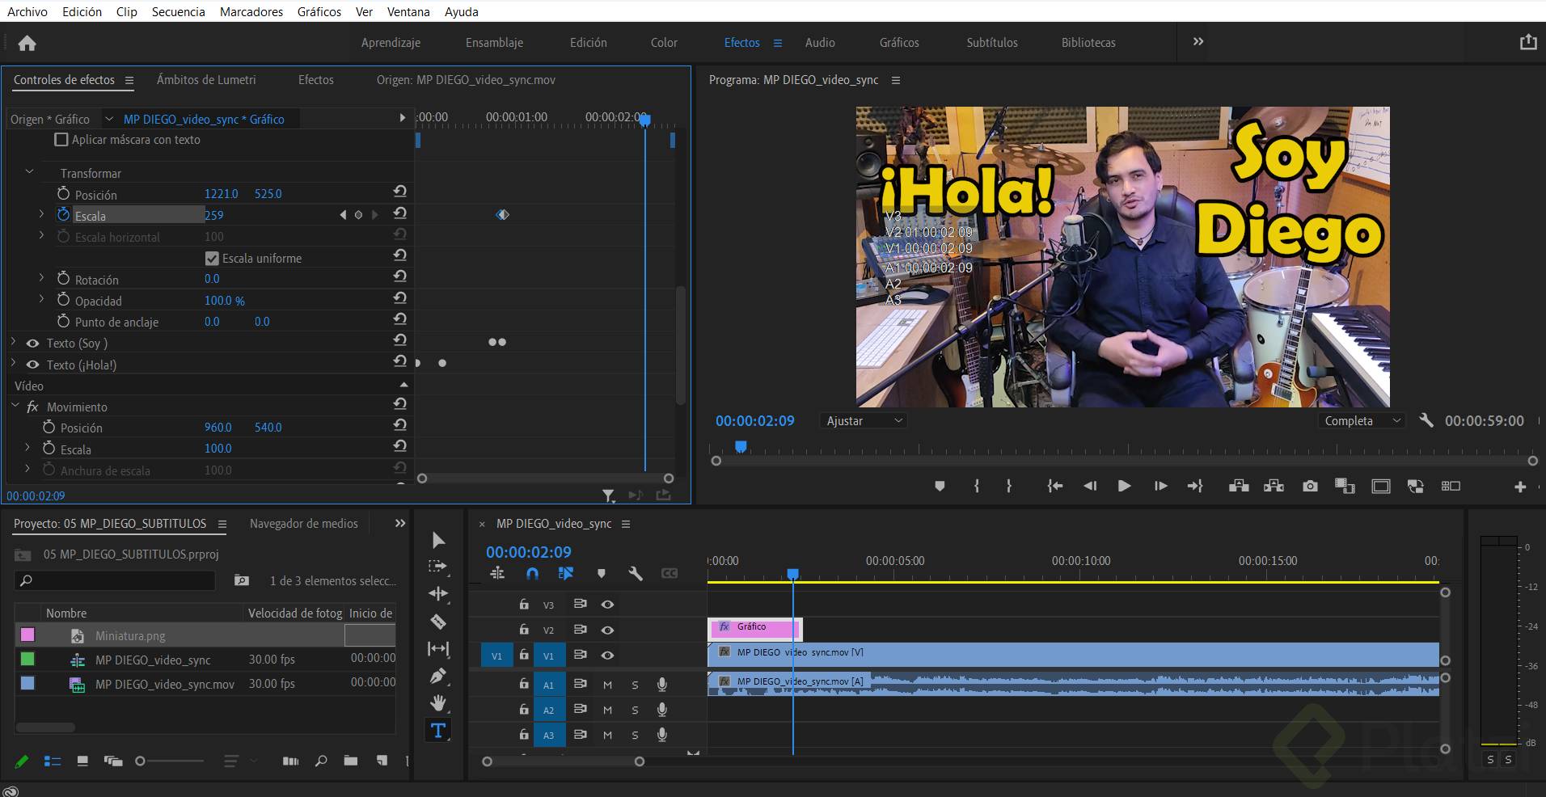Enable Aplicar máscara con texto checkbox
The image size is (1546, 797).
pyautogui.click(x=61, y=140)
